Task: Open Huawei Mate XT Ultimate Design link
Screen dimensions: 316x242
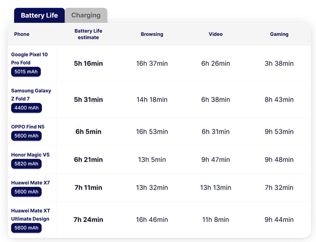Action: click(30, 214)
